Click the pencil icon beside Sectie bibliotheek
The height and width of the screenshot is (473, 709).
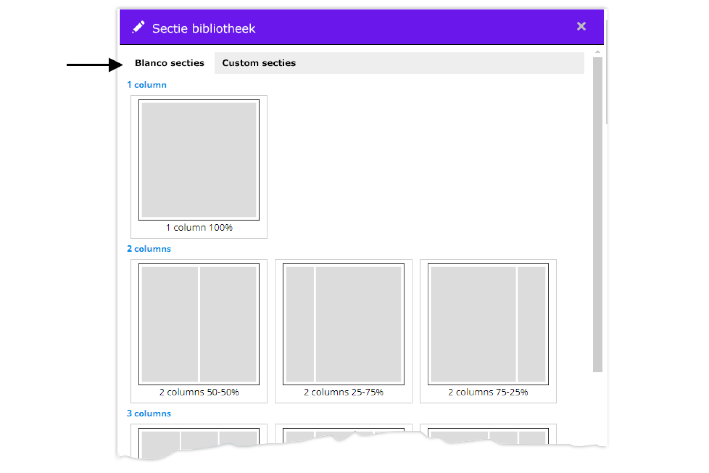[138, 27]
